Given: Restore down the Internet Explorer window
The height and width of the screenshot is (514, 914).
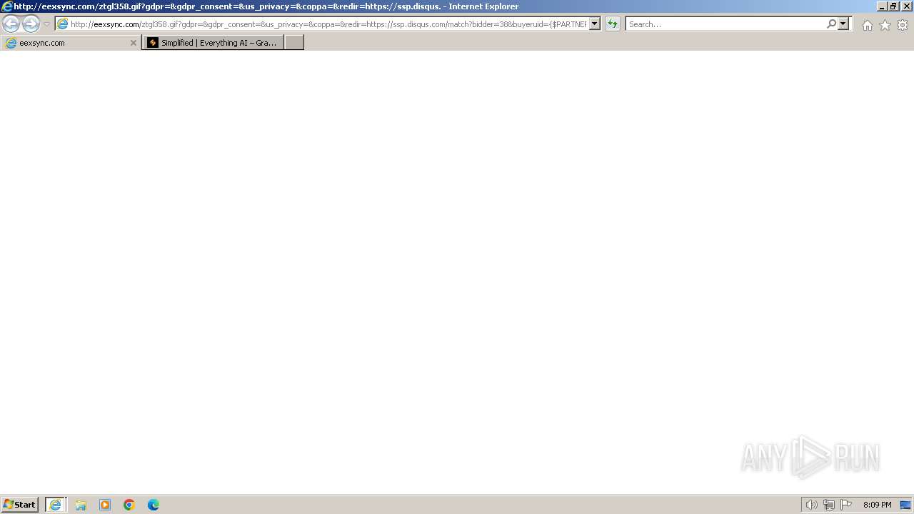Looking at the screenshot, I should [893, 6].
